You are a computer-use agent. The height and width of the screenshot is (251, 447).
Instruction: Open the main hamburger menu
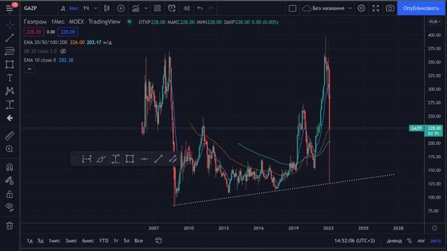[x=9, y=8]
